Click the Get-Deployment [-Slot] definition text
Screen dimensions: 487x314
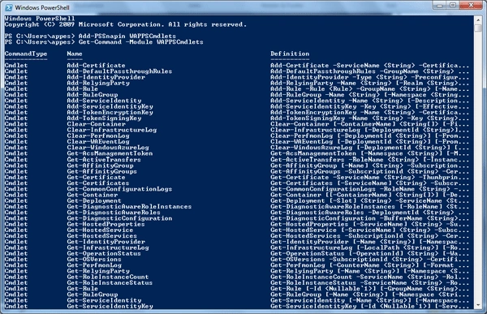(369, 201)
